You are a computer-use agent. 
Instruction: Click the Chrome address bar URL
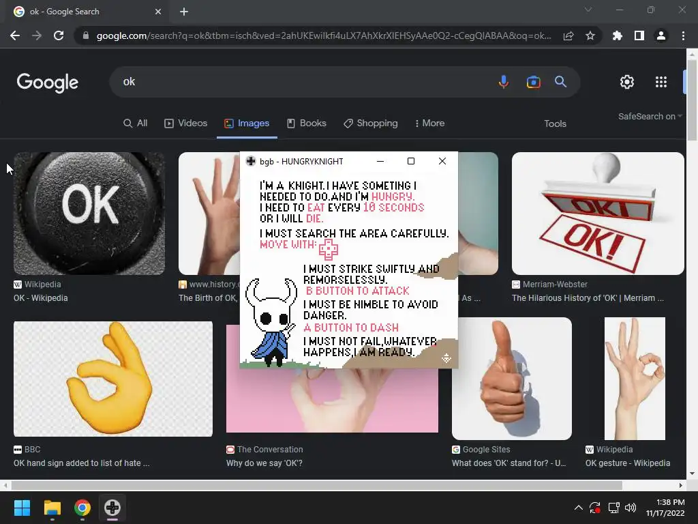click(x=324, y=35)
